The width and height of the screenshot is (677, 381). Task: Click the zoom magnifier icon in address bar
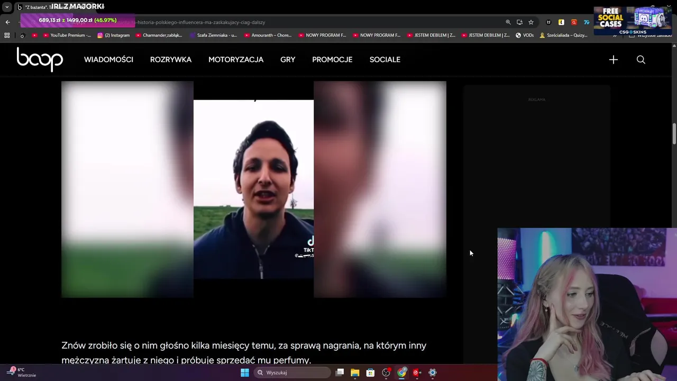pos(508,22)
